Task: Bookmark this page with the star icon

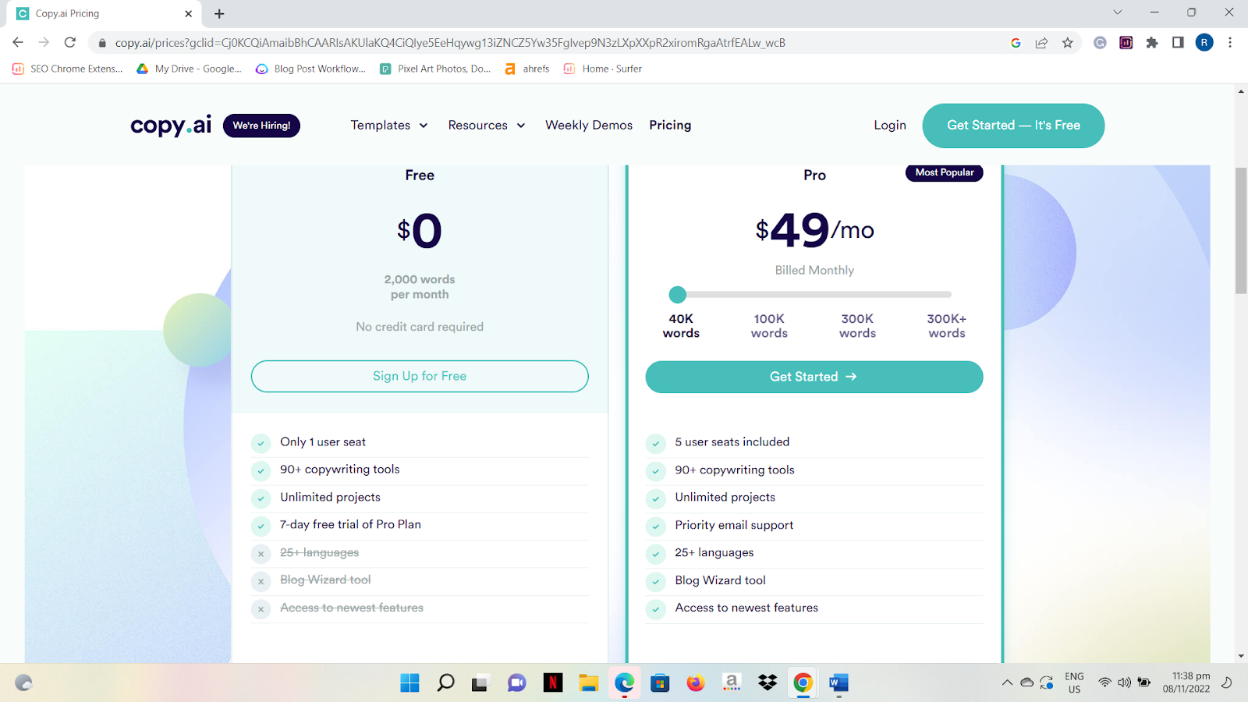Action: click(x=1068, y=43)
